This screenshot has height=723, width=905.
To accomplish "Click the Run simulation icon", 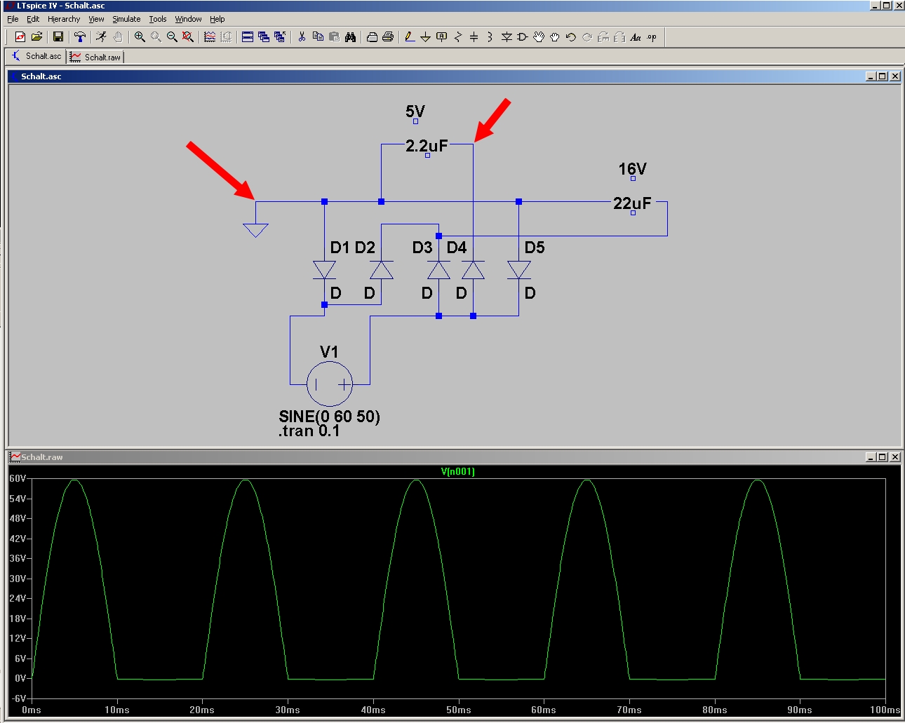I will pyautogui.click(x=102, y=37).
